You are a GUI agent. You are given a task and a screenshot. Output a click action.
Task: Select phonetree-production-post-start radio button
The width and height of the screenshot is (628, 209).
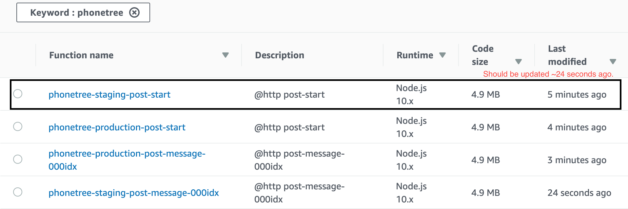[x=18, y=126]
